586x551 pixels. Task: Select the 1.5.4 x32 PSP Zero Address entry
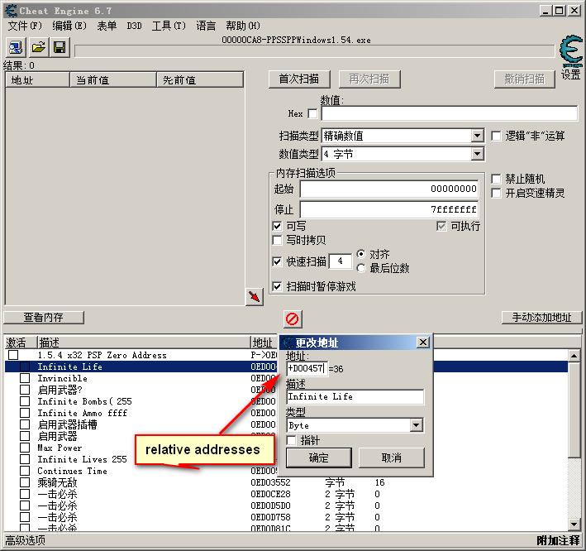pos(102,355)
